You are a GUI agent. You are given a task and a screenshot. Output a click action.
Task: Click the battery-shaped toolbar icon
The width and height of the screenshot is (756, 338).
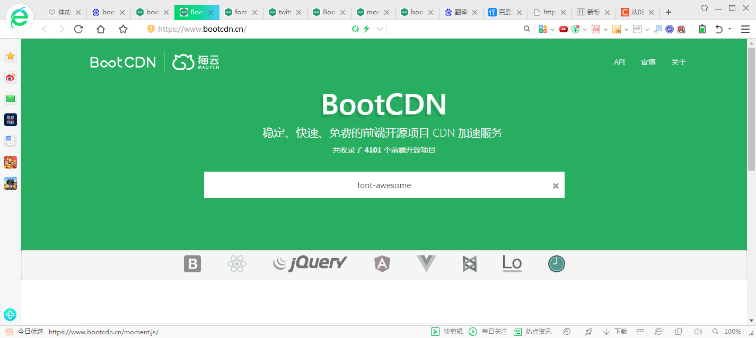[x=702, y=29]
